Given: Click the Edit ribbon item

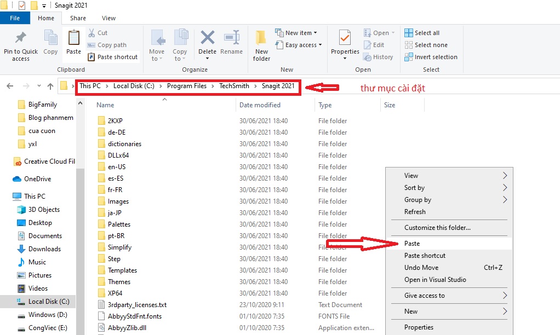Looking at the screenshot, I should (374, 45).
